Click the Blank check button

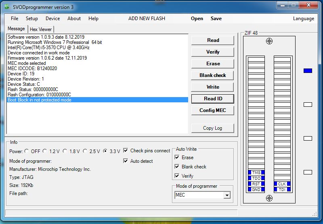point(213,75)
